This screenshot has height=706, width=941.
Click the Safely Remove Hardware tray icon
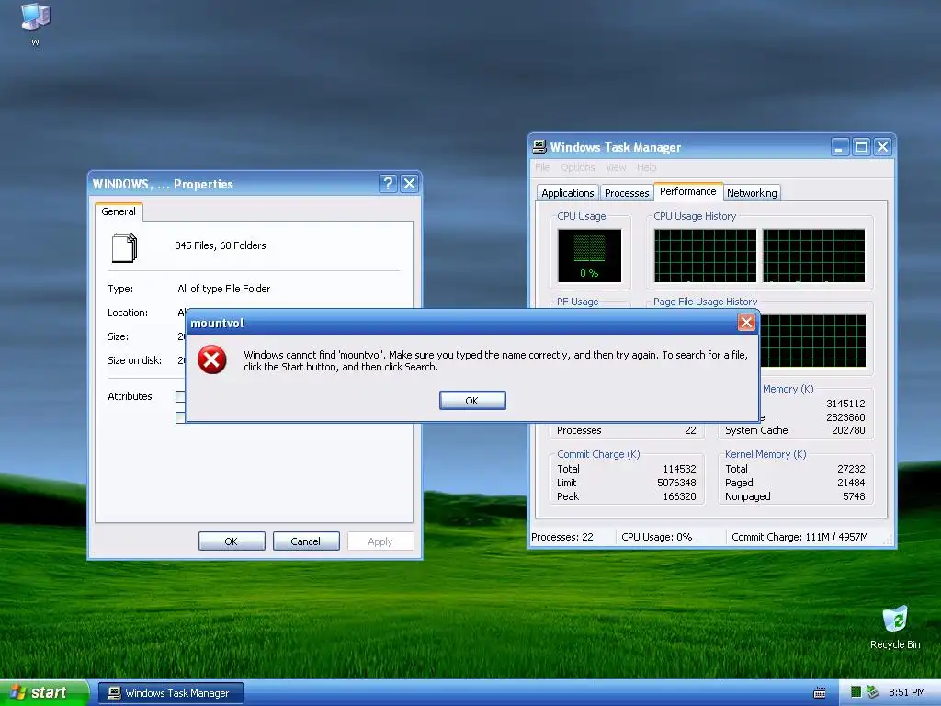[873, 692]
